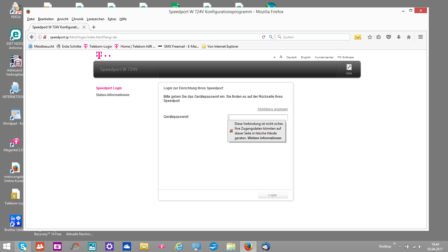The image size is (448, 252).
Task: Click the network signal tray icon
Action: click(x=414, y=247)
